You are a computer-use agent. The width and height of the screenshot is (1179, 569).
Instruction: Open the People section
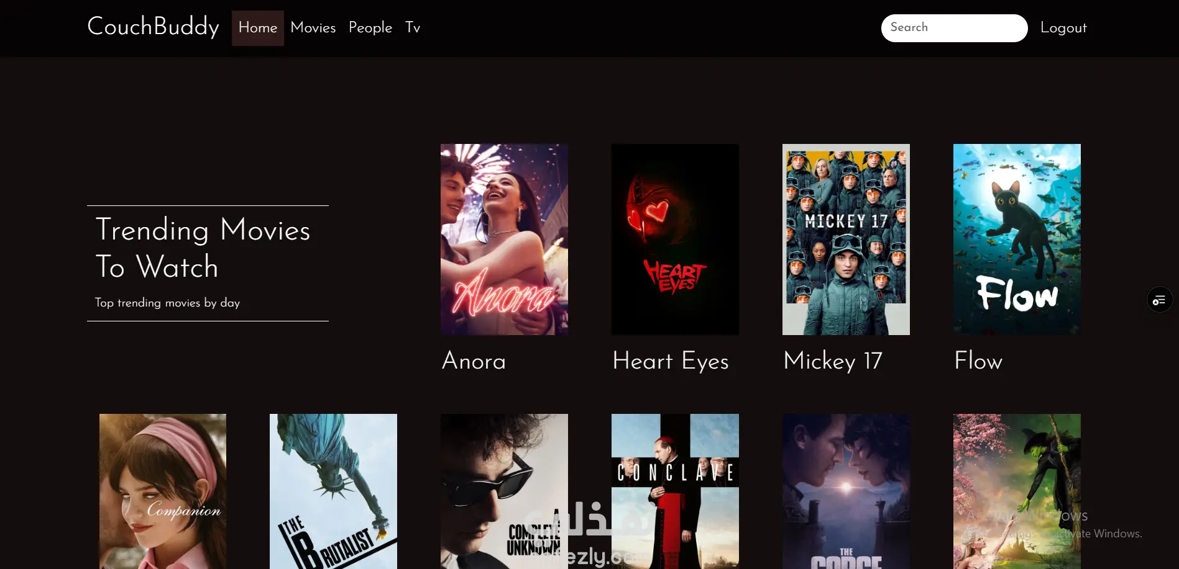pos(370,28)
